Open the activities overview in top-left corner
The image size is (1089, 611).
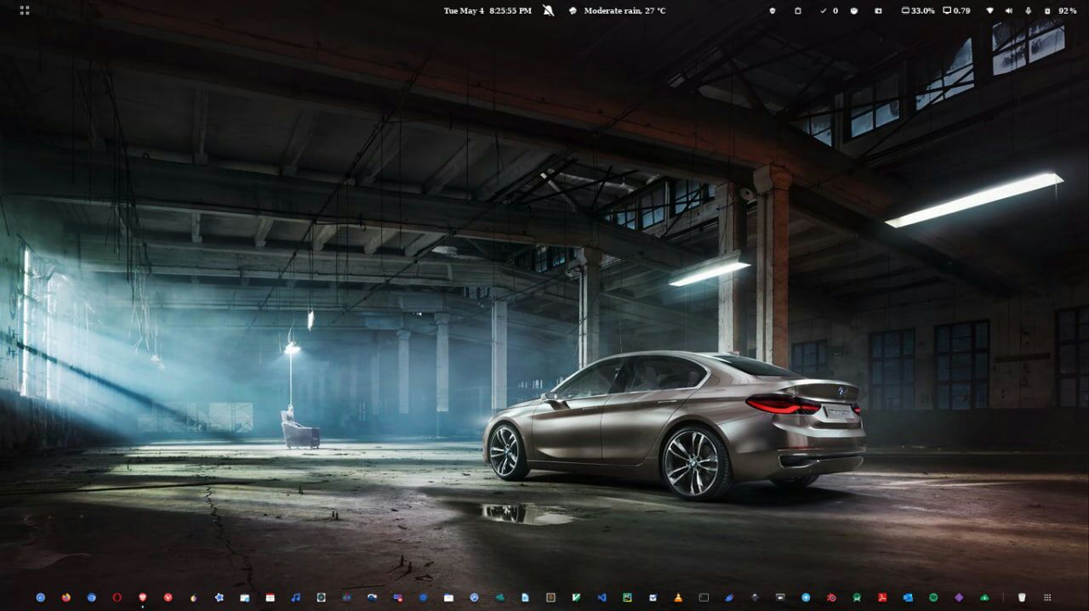pos(24,10)
